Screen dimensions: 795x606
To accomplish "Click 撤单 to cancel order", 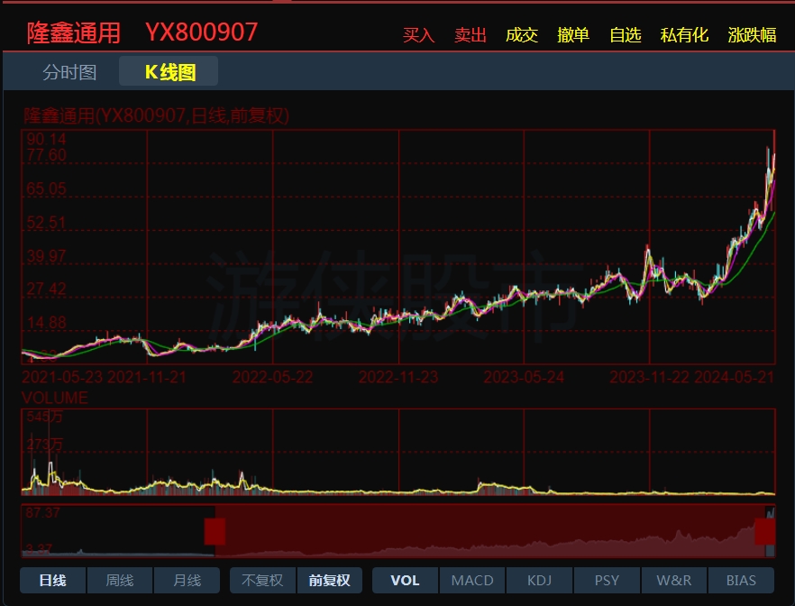I will pos(573,35).
